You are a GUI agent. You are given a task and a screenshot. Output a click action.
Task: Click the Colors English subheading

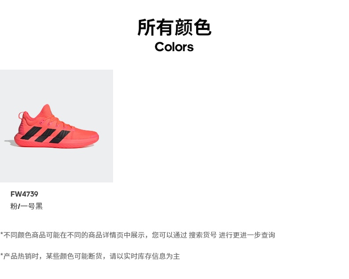click(174, 47)
